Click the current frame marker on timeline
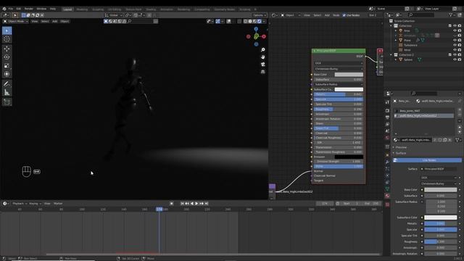This screenshot has width=464, height=261. (159, 210)
